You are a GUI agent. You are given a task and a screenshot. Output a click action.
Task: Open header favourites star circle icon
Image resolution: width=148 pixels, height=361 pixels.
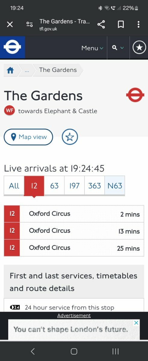[x=139, y=48]
